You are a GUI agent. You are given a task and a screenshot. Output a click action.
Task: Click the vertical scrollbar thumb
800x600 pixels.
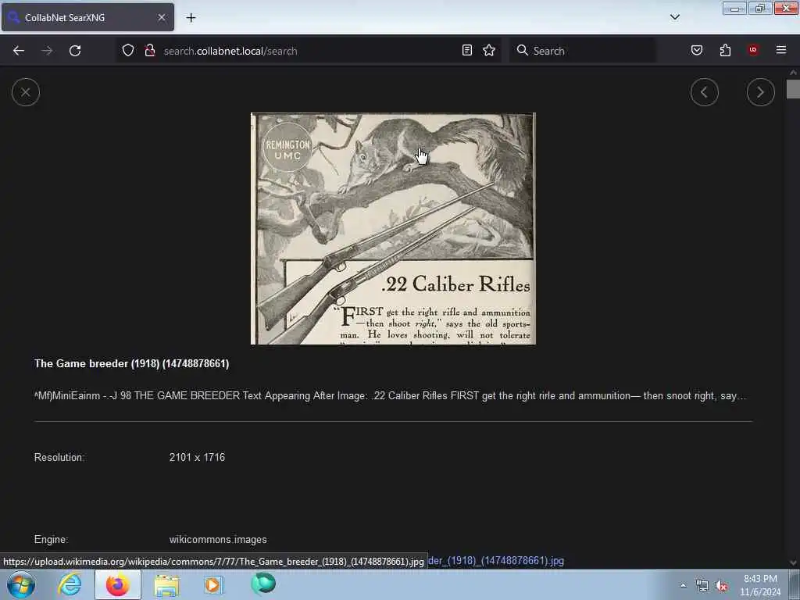(793, 89)
